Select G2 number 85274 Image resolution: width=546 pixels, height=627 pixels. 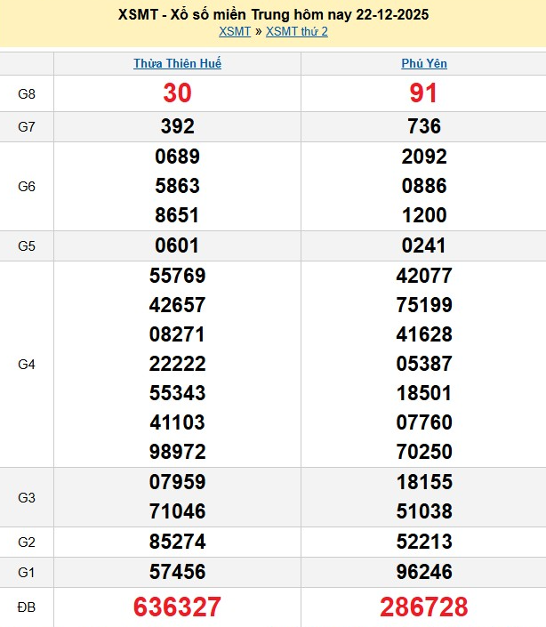pos(178,542)
